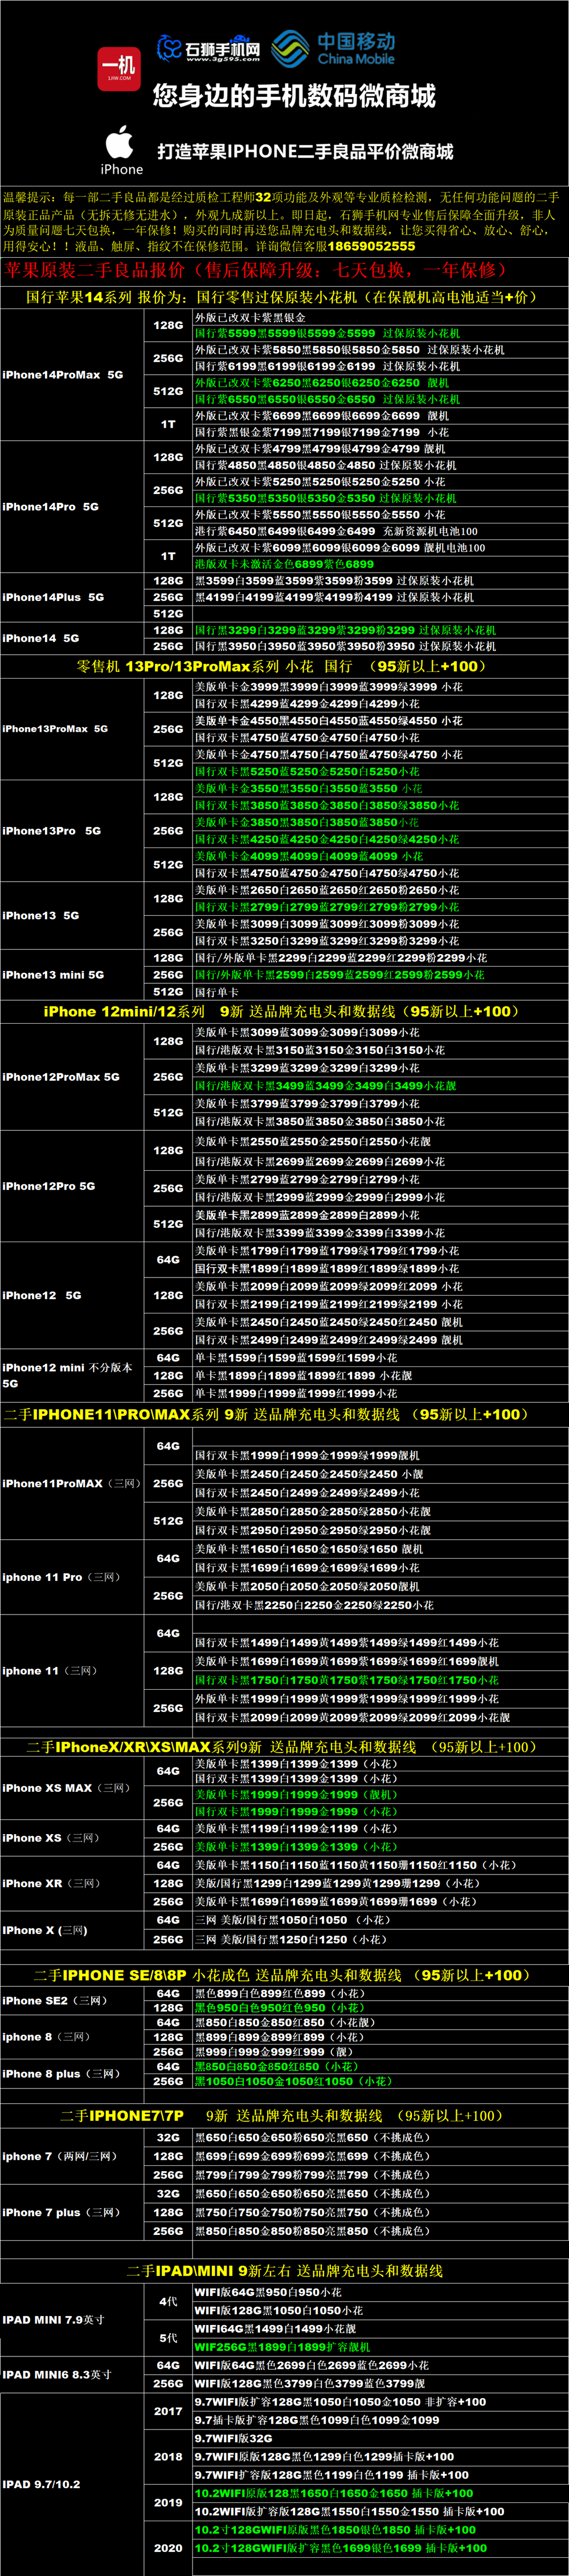Click the Apple iPhone logo
The image size is (569, 2576).
pyautogui.click(x=121, y=150)
